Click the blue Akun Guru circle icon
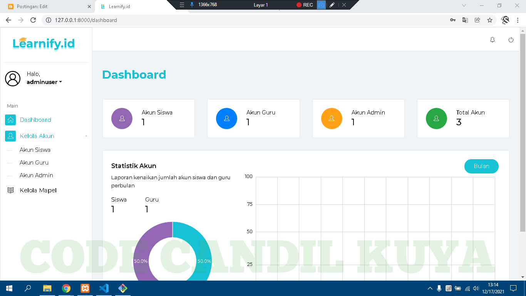 pos(226,118)
